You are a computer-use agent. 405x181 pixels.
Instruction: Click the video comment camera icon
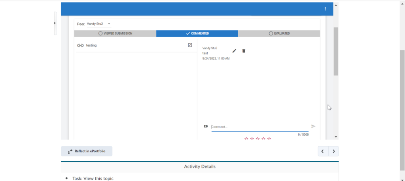206,127
